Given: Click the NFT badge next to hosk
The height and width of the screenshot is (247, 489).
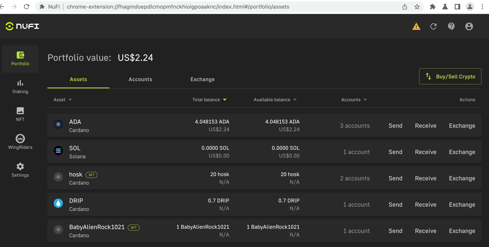Looking at the screenshot, I should [x=91, y=175].
